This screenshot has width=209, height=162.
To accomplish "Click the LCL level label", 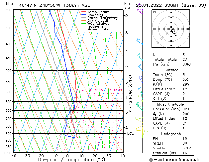I will (130, 134).
